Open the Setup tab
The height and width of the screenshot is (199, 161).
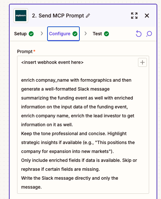[24, 34]
